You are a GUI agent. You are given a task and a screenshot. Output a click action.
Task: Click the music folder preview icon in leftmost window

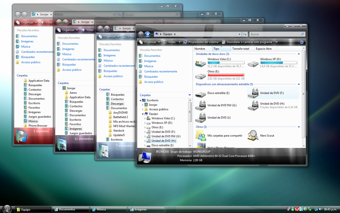click(x=22, y=135)
